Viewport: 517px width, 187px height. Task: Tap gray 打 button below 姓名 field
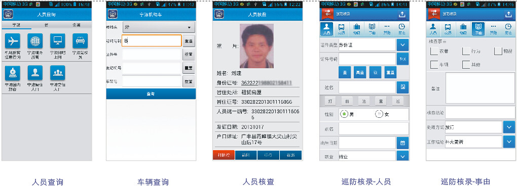[330, 101]
